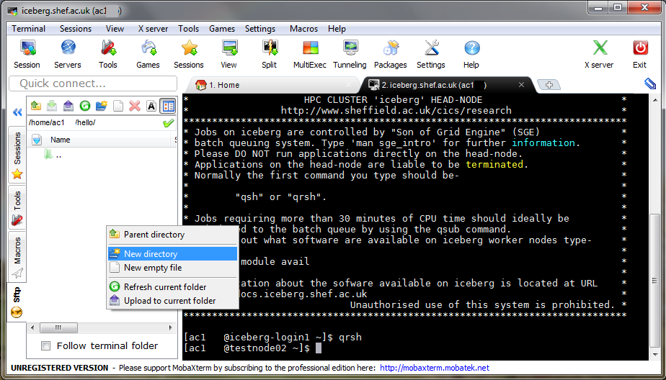Click the SFTP scrollbar right arrow
Image resolution: width=666 pixels, height=380 pixels.
tap(171, 328)
